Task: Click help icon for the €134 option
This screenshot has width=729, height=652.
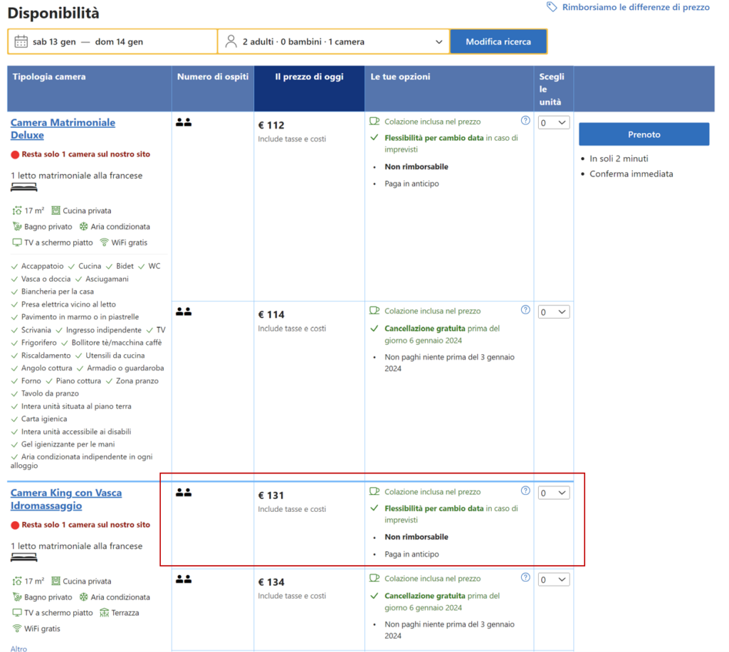Action: click(x=525, y=577)
